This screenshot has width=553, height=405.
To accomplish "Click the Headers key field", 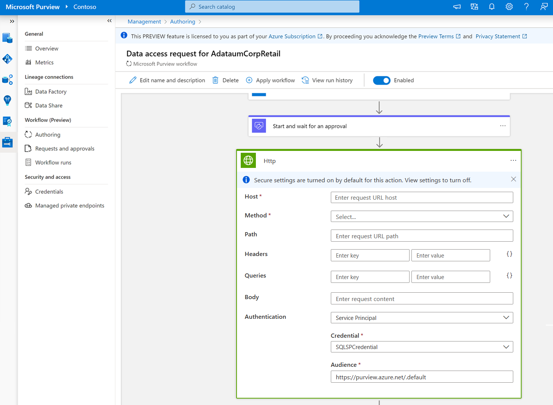I will click(x=370, y=255).
